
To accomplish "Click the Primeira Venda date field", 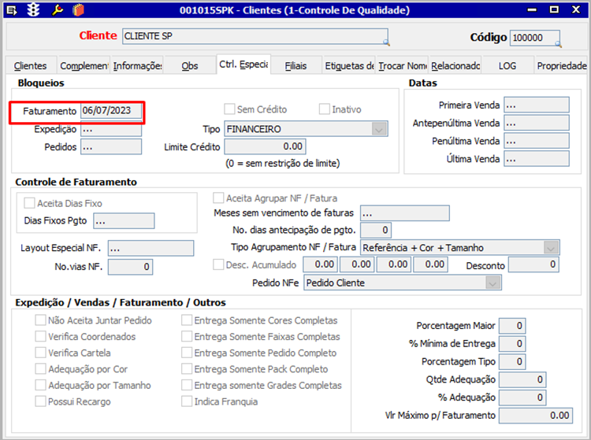I will 537,105.
